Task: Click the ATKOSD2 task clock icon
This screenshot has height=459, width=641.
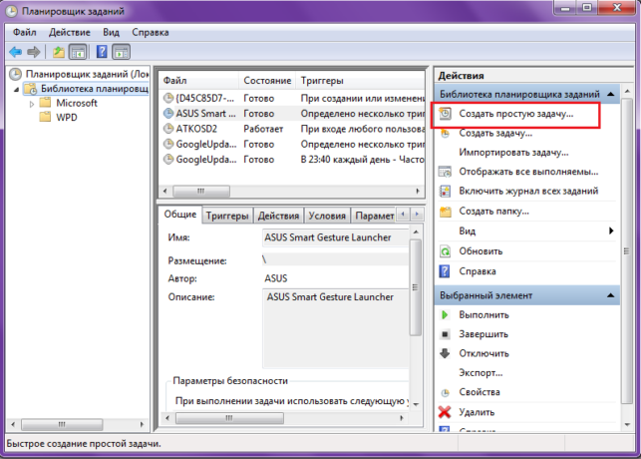Action: coord(168,129)
